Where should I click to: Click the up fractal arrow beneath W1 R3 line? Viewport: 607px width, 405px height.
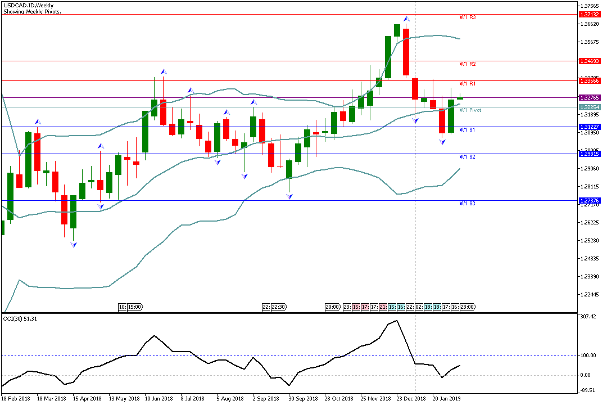pos(406,19)
